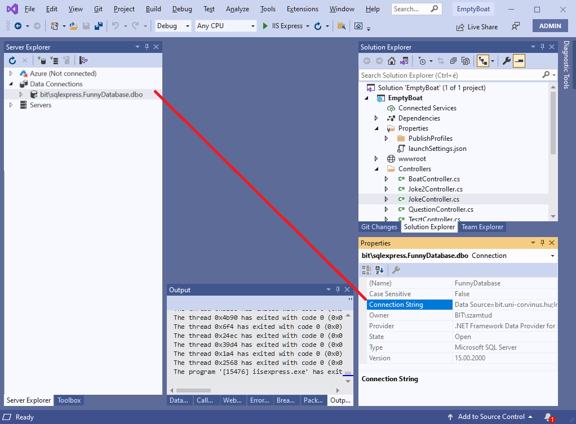
Task: Open the notifications bell in status bar
Action: (x=548, y=417)
